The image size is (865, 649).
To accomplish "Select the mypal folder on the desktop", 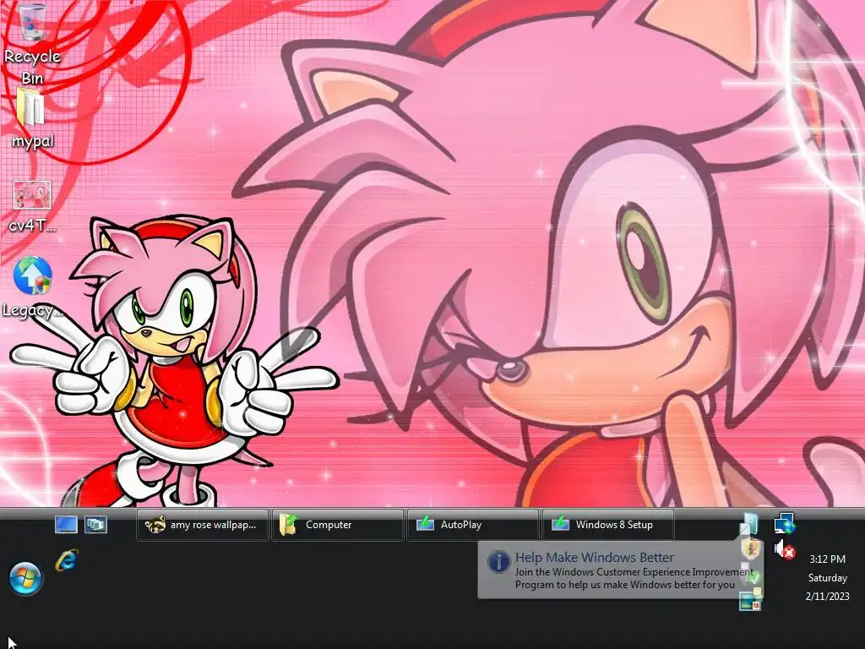I will coord(32,118).
